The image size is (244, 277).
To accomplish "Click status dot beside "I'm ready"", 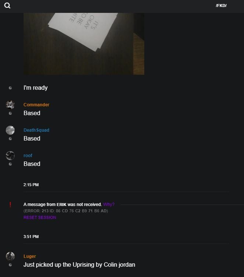I will (10, 88).
